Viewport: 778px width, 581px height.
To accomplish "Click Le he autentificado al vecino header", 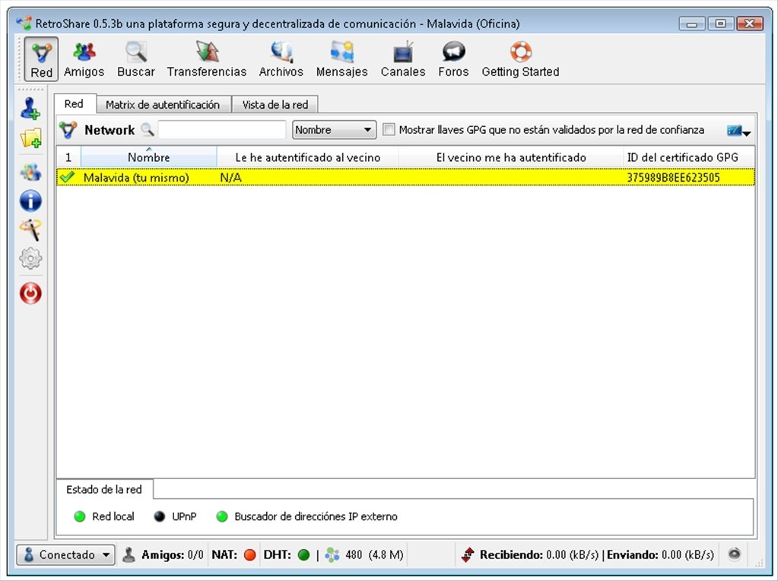I will 308,157.
